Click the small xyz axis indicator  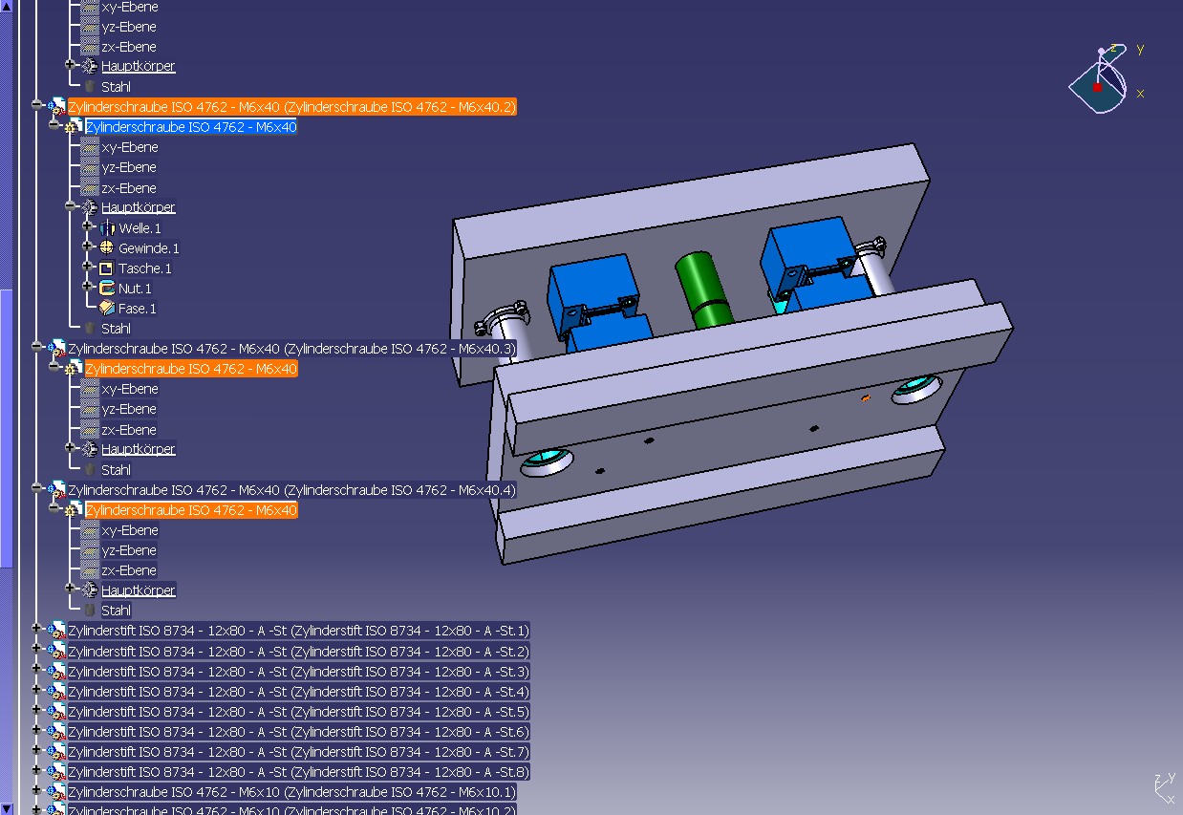coord(1164,788)
